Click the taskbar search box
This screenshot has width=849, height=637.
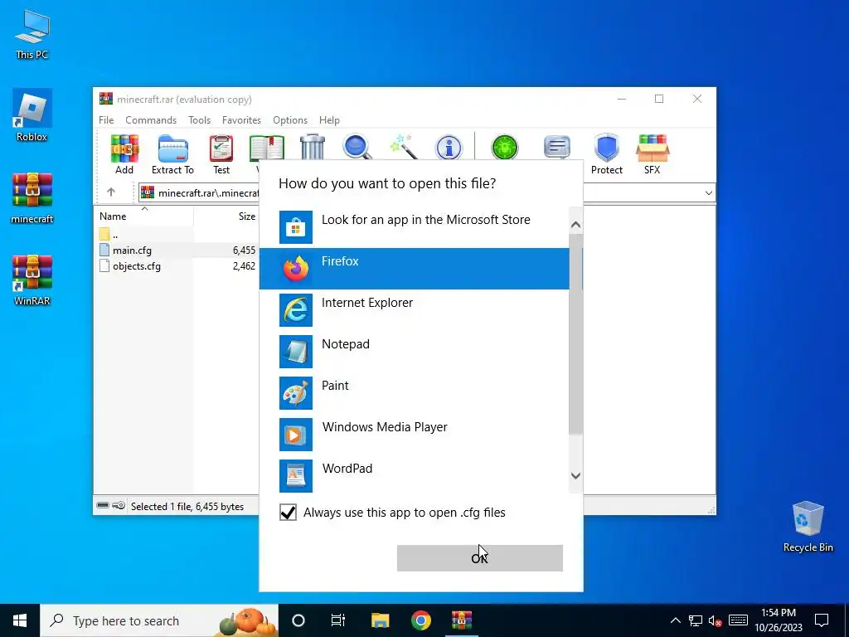click(159, 620)
